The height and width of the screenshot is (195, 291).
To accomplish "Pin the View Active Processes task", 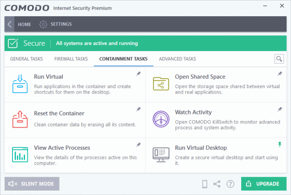I will 138,145.
